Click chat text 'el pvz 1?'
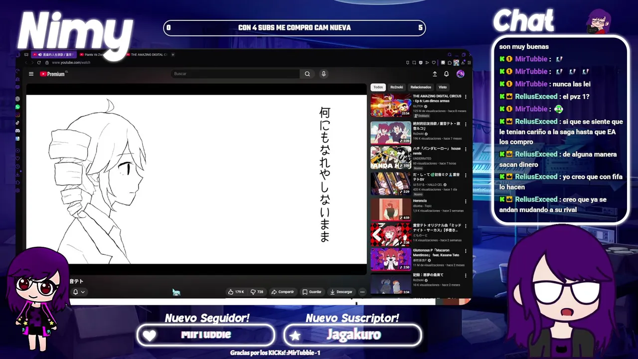 575,96
